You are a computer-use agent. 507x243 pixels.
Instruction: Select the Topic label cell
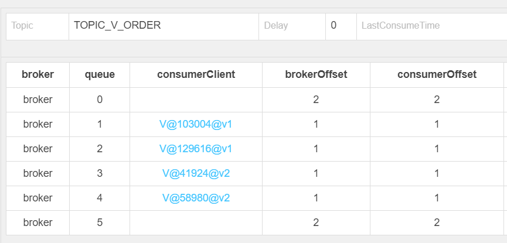[x=38, y=26]
